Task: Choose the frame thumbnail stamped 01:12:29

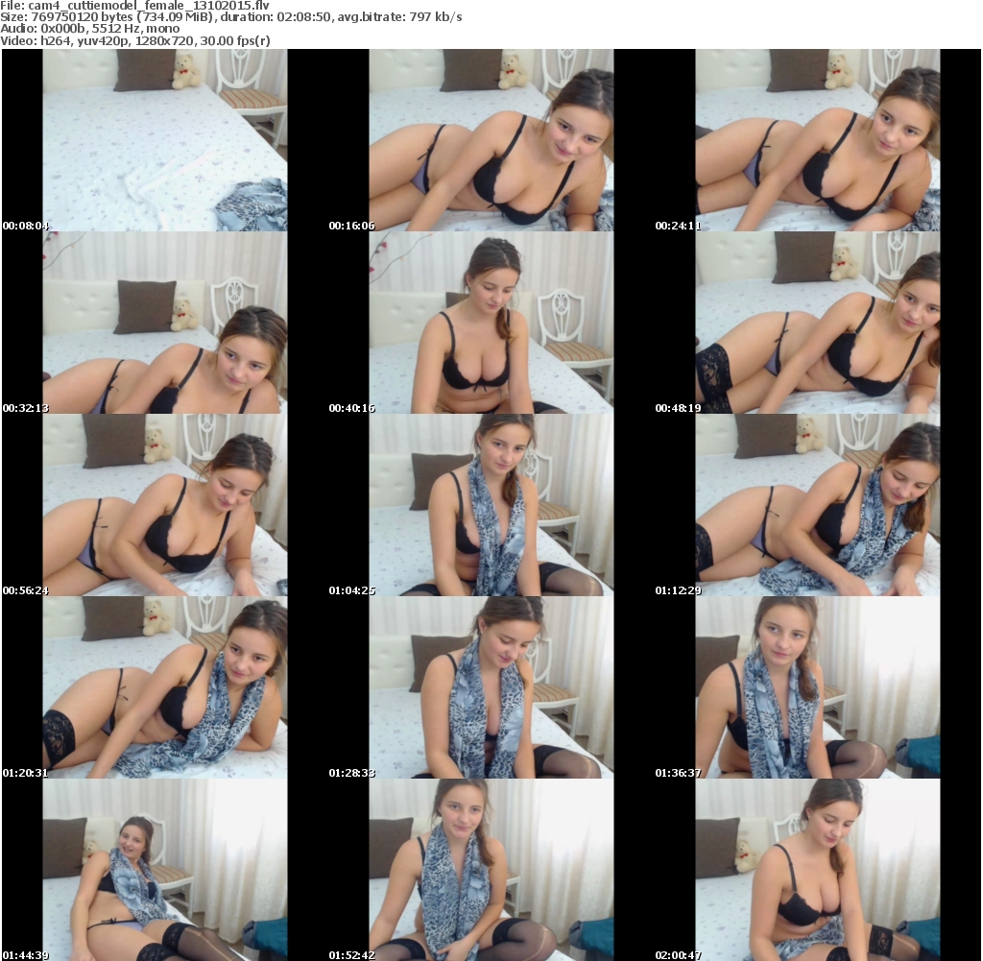Action: pyautogui.click(x=818, y=505)
